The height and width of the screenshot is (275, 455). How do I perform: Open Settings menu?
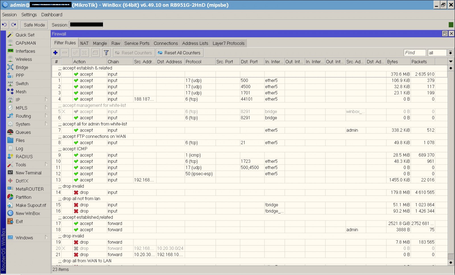click(29, 14)
